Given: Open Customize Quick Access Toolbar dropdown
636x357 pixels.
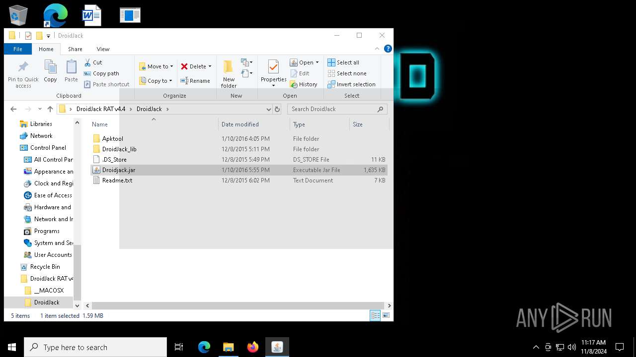Looking at the screenshot, I should (x=48, y=36).
